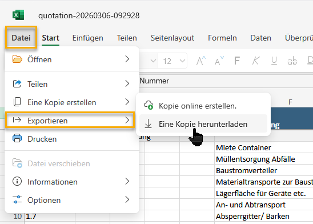The height and width of the screenshot is (224, 313).
Task: Click the Teilen share arrow icon
Action: pyautogui.click(x=17, y=83)
